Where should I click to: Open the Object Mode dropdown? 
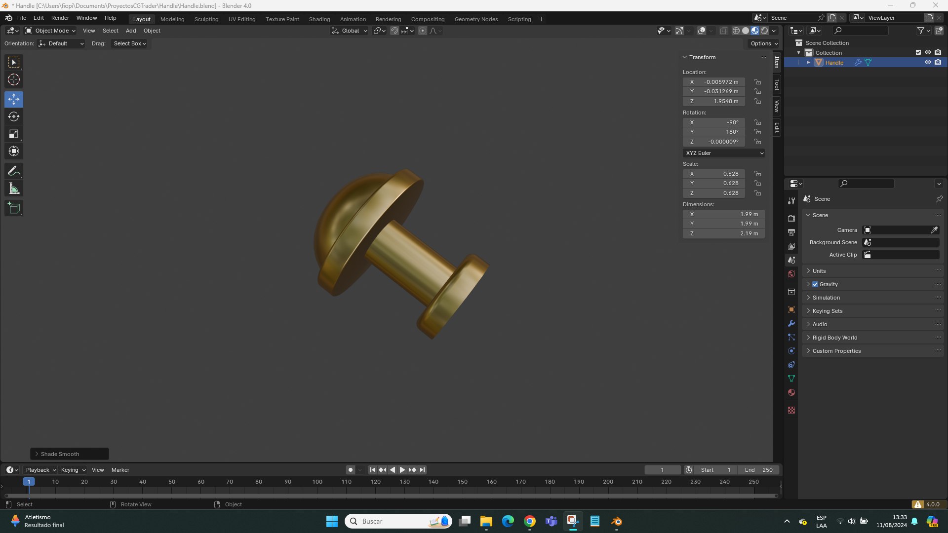pos(50,31)
